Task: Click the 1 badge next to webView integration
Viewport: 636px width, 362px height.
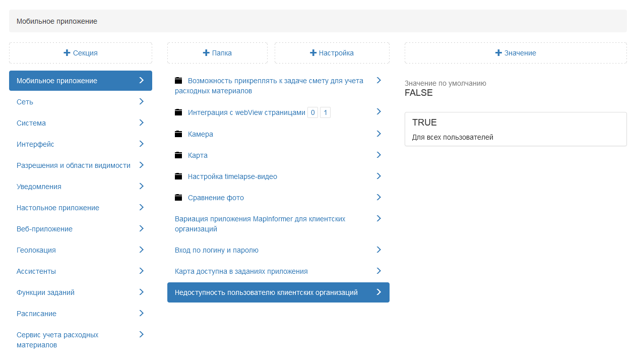Action: coord(325,113)
